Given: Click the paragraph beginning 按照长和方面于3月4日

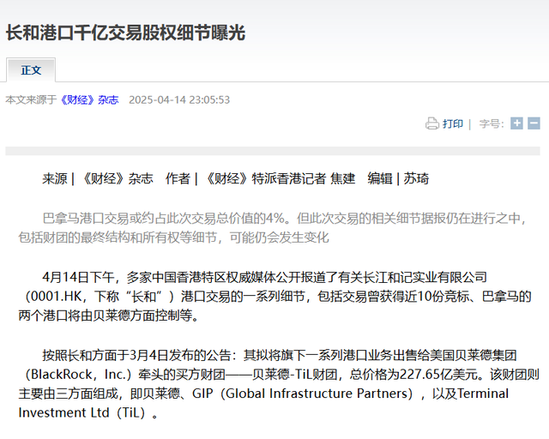Looking at the screenshot, I should tap(279, 384).
